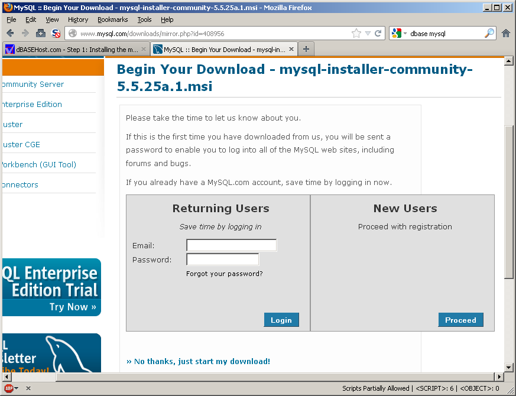Go back with the Back arrow
Viewport: 516px width, 396px height.
(10, 33)
